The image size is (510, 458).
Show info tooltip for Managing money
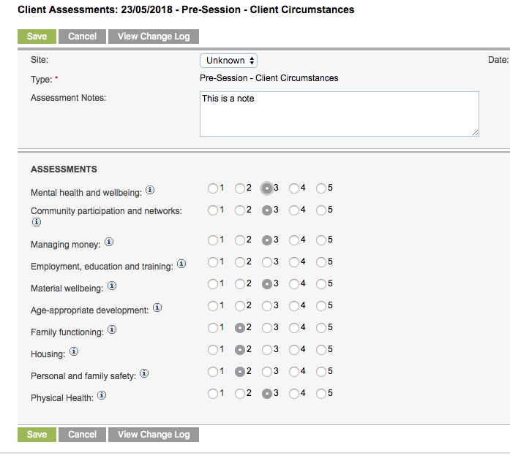[109, 242]
